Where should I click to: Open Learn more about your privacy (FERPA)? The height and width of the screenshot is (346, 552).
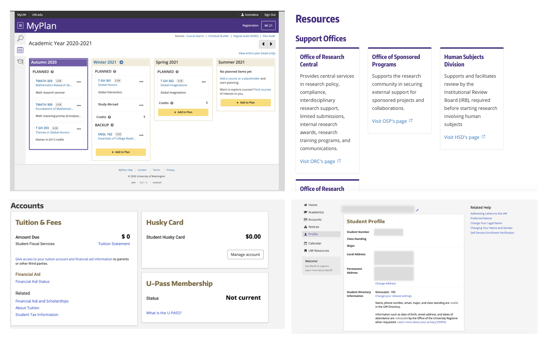421,322
